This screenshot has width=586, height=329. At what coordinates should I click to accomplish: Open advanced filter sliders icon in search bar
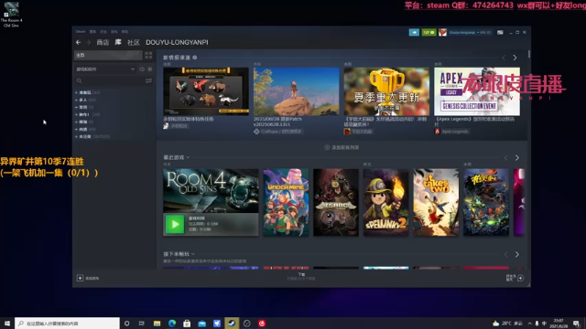pos(148,80)
